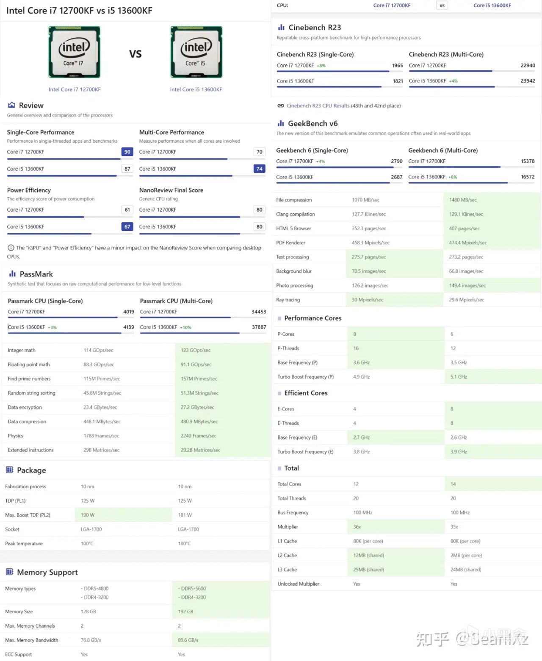Click the DDR5-5600 memory type entry
Viewport: 542px width, 661px height.
click(192, 589)
